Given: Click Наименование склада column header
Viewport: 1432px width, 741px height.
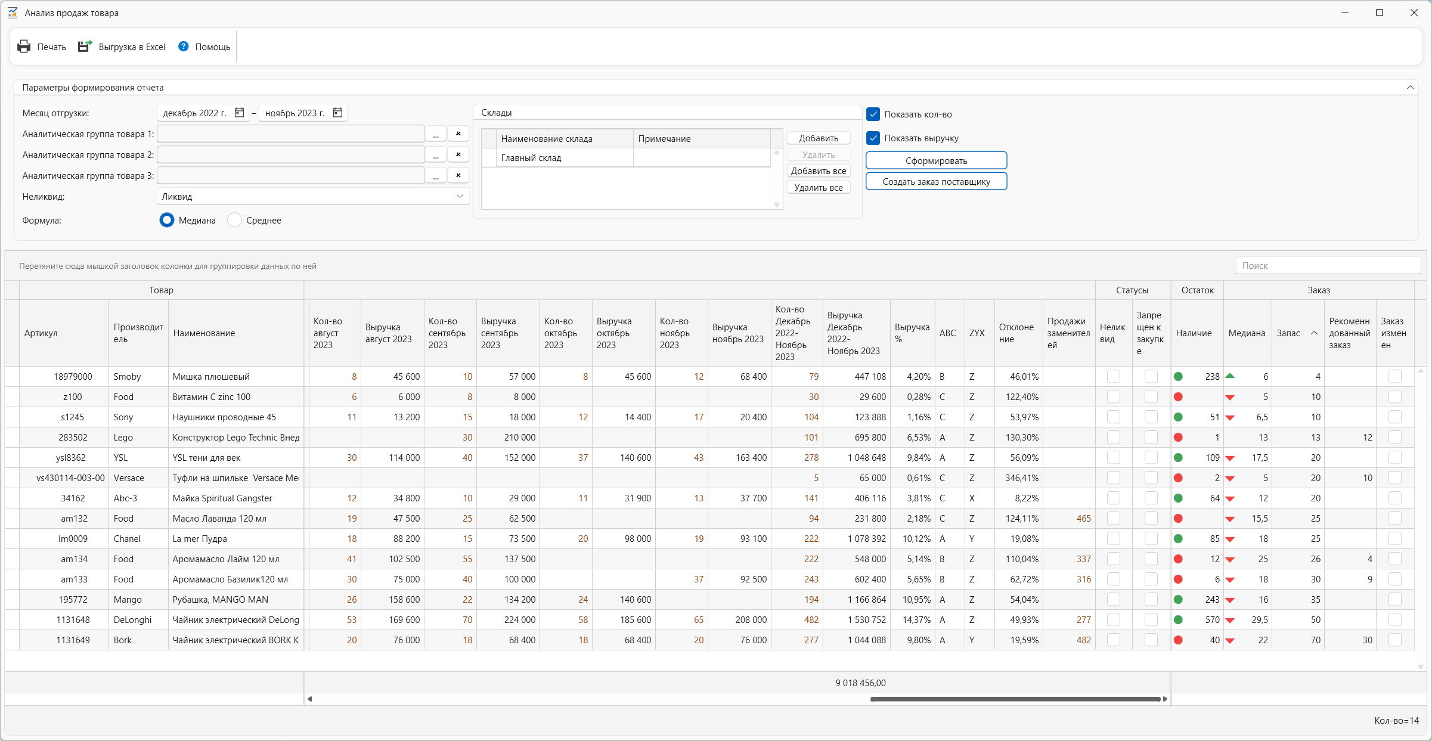Looking at the screenshot, I should pyautogui.click(x=565, y=138).
